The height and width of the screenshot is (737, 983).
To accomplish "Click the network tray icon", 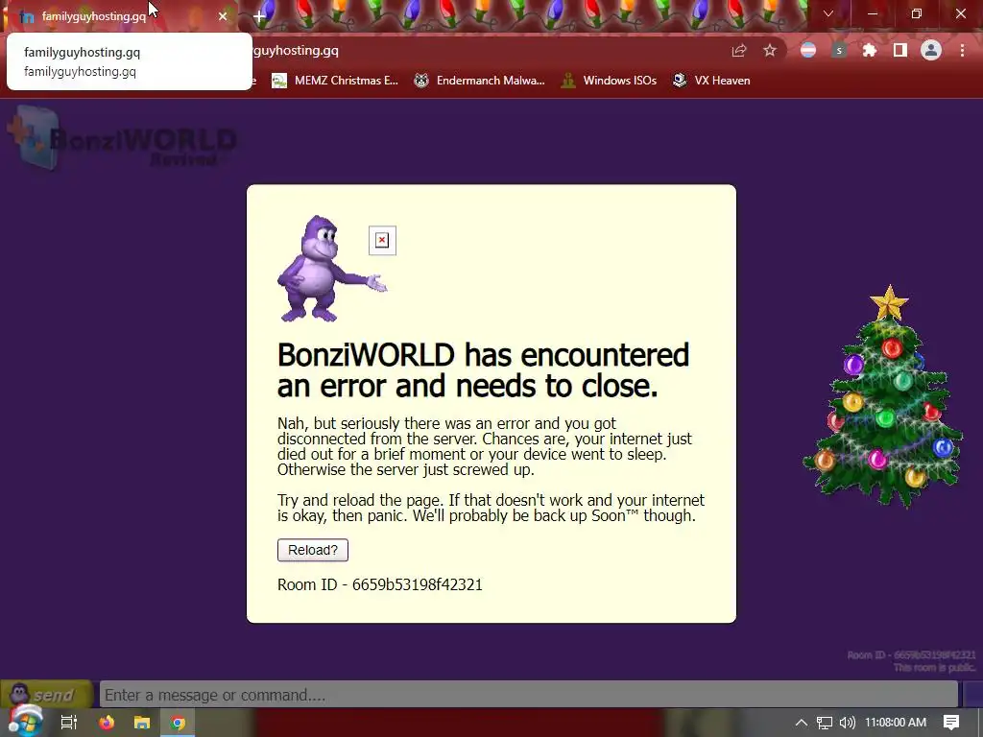I will [825, 723].
